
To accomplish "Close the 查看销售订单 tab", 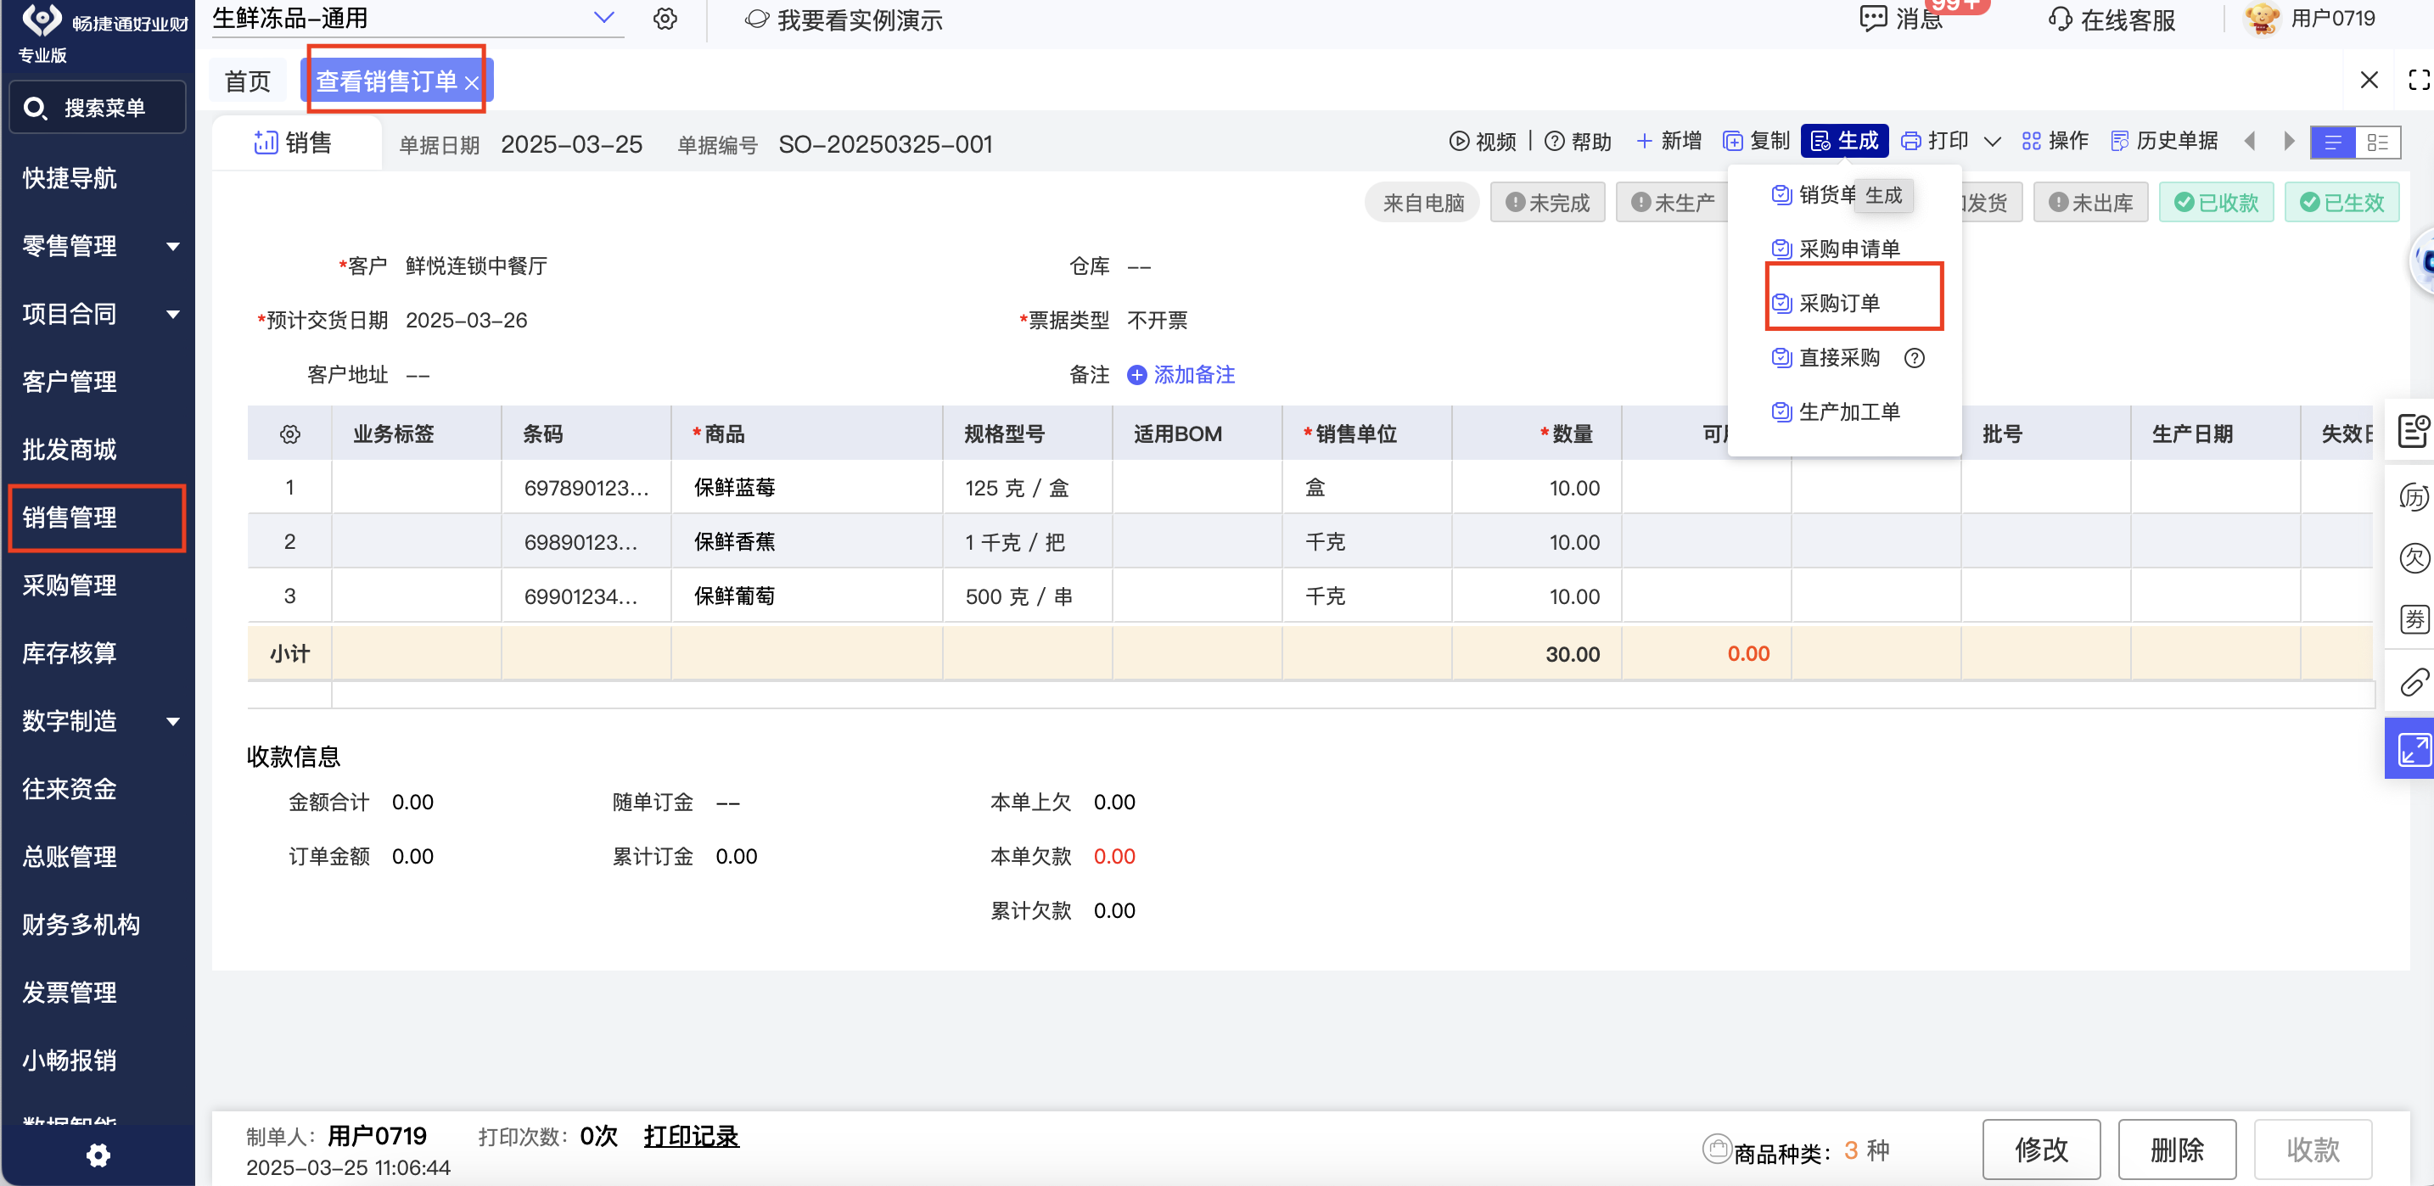I will point(472,83).
